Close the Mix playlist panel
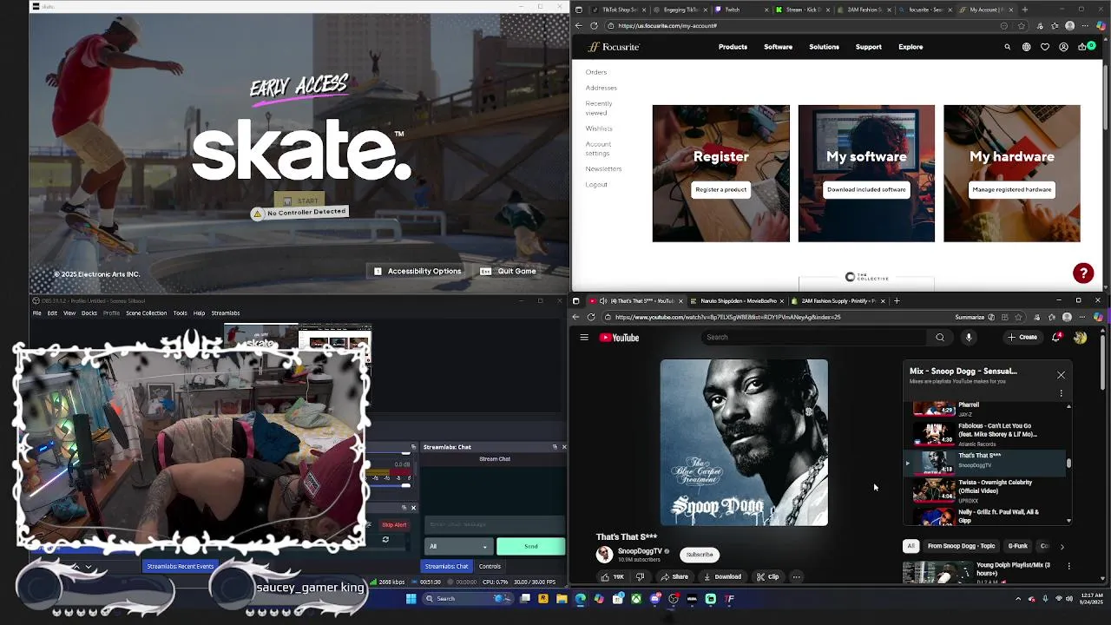This screenshot has width=1111, height=625. click(x=1061, y=375)
